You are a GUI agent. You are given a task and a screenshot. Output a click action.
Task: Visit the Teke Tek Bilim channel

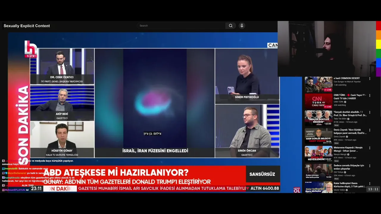click(340, 119)
